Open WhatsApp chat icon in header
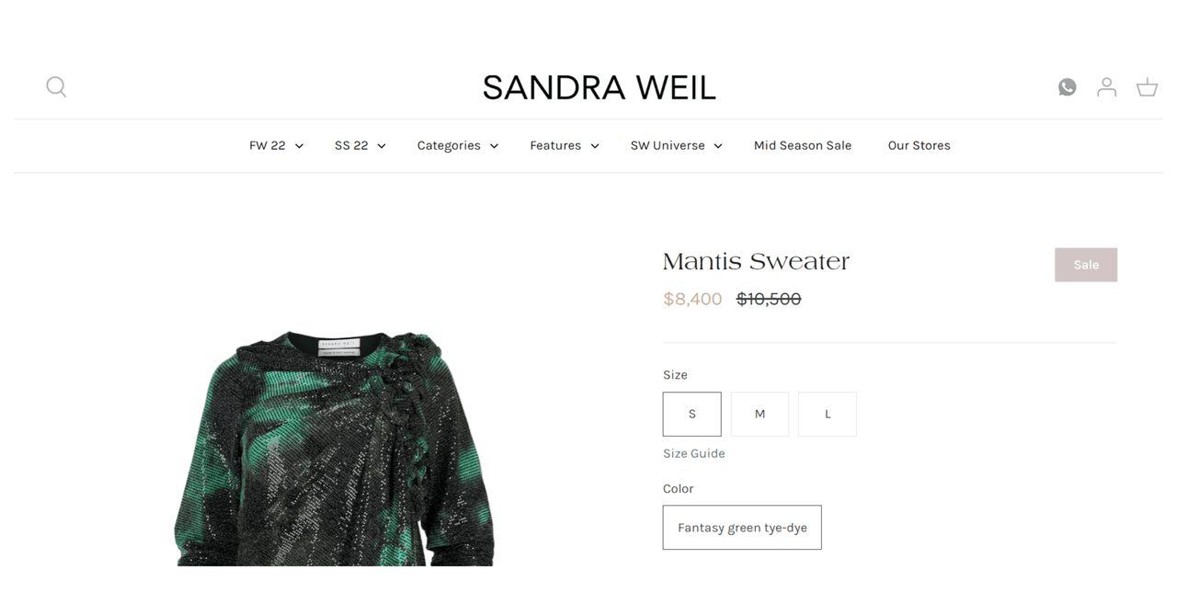The height and width of the screenshot is (616, 1177). pyautogui.click(x=1067, y=87)
